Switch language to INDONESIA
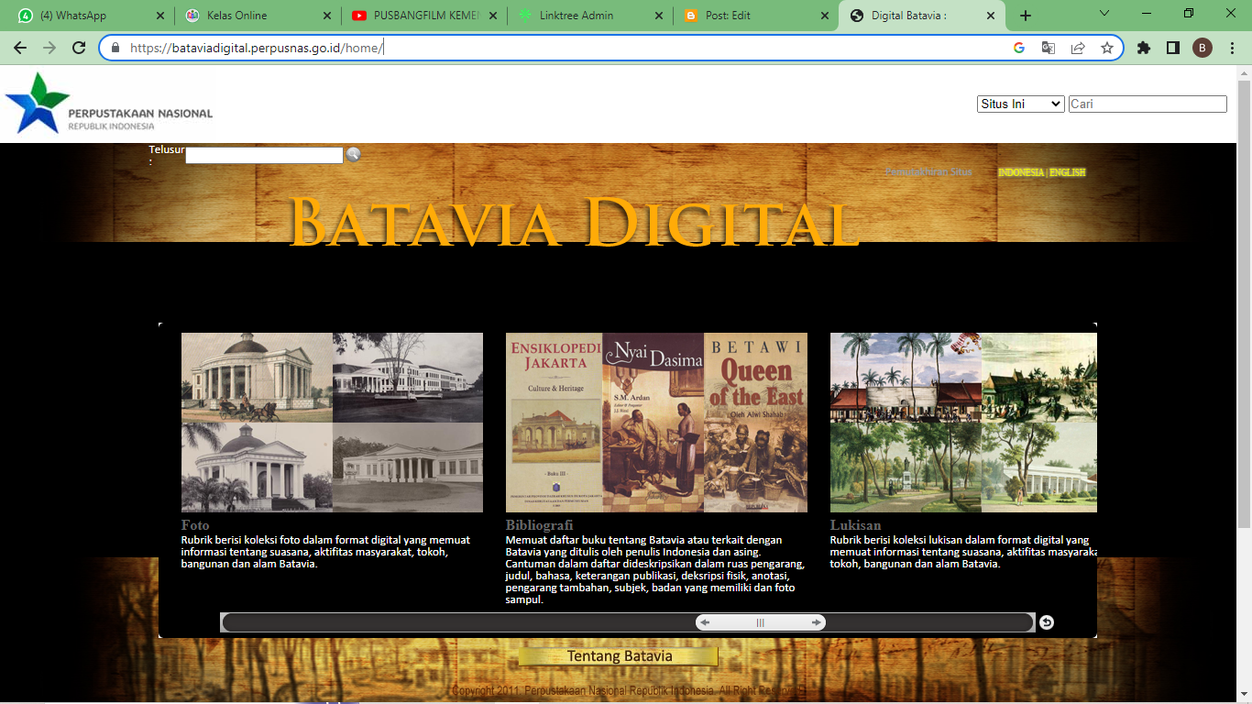The height and width of the screenshot is (704, 1252). pos(1020,172)
